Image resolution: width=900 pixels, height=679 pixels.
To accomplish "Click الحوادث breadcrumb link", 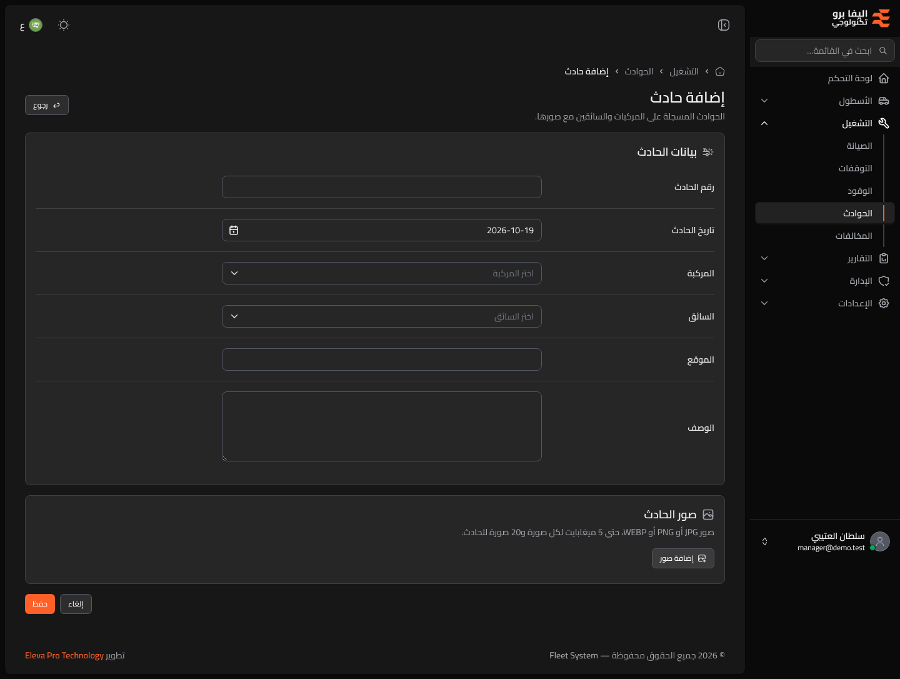I will (x=639, y=71).
